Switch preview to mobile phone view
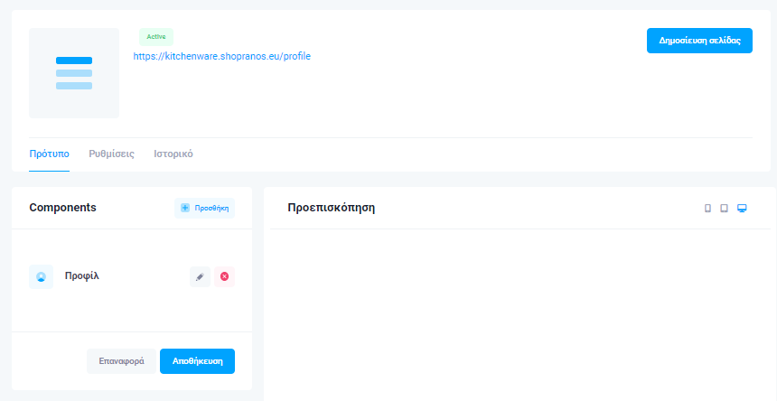777x401 pixels. [x=707, y=209]
